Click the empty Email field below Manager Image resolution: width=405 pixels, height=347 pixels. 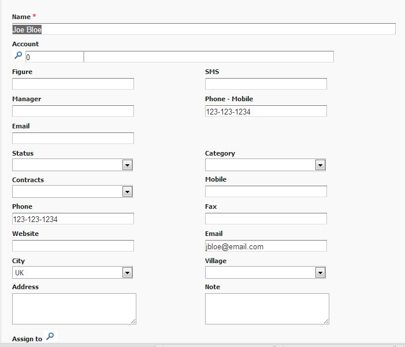pos(73,138)
